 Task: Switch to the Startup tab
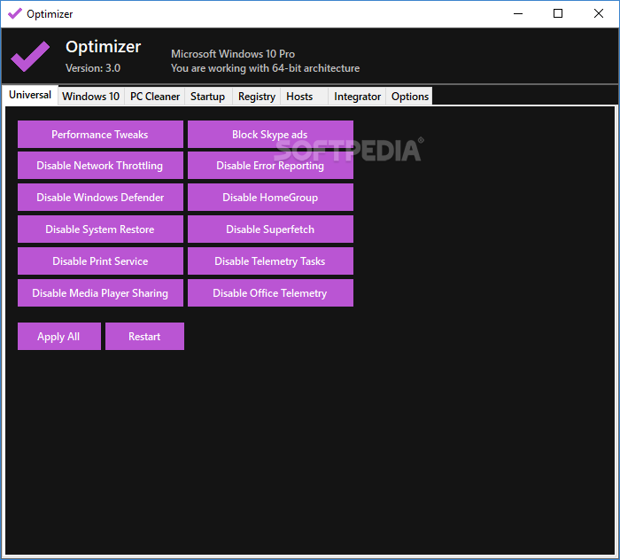[x=208, y=97]
